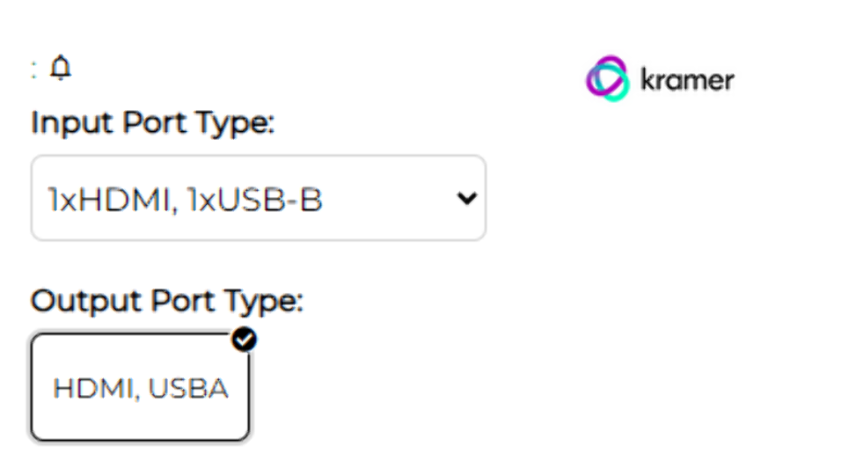This screenshot has width=841, height=461.
Task: Click the kramer wordmark text
Action: (x=687, y=81)
